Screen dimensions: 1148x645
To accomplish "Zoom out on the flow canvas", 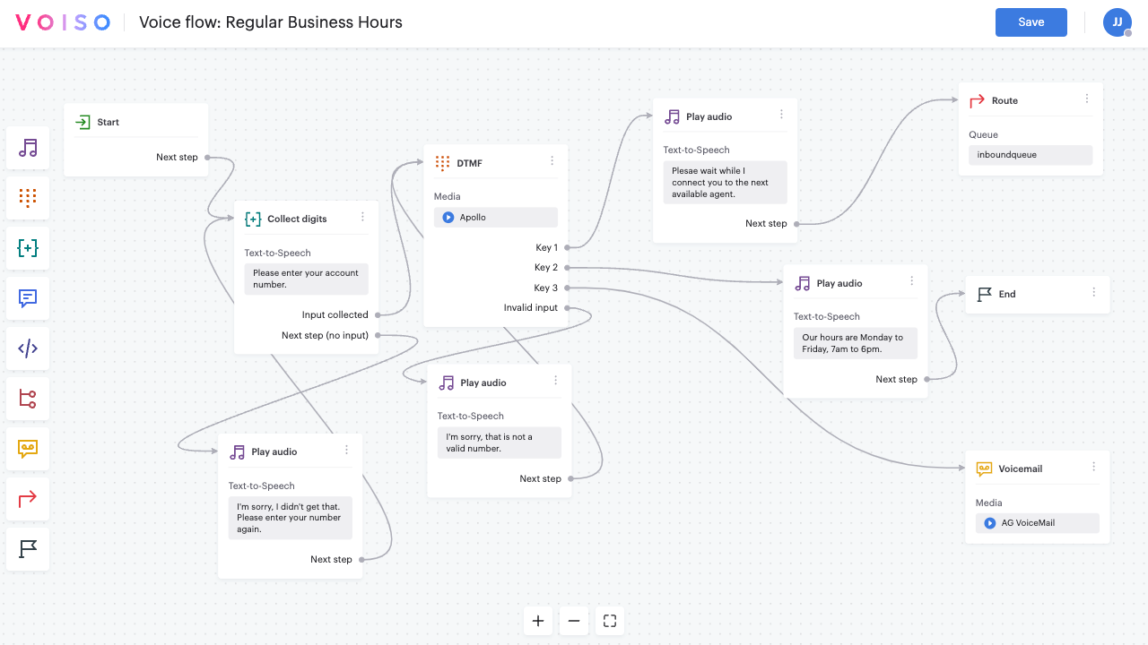I will point(573,620).
